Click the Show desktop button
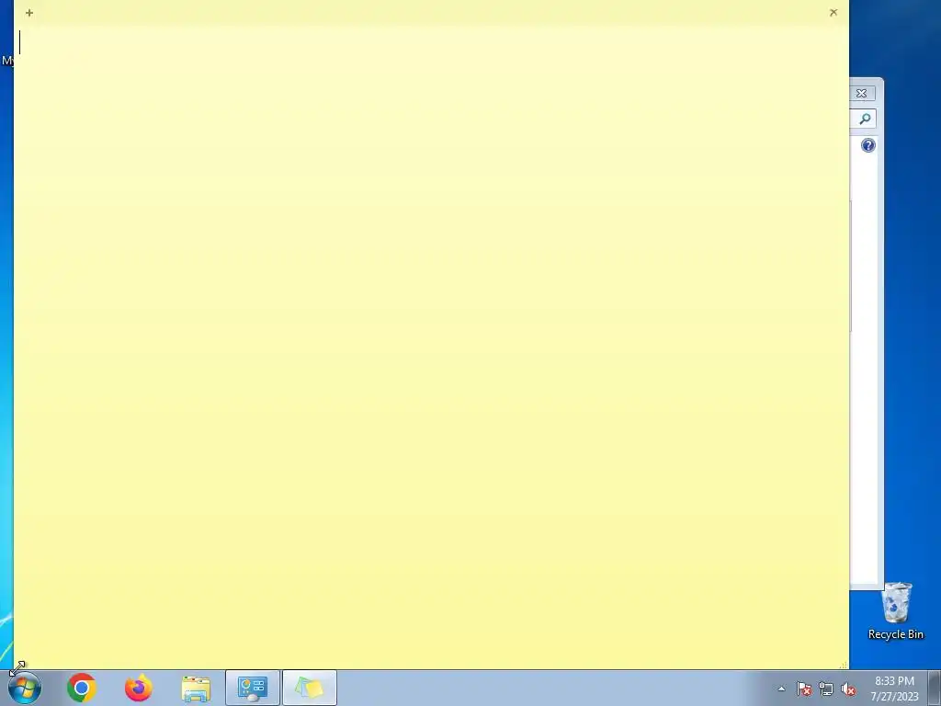Screen dimensions: 941x706 point(935,689)
